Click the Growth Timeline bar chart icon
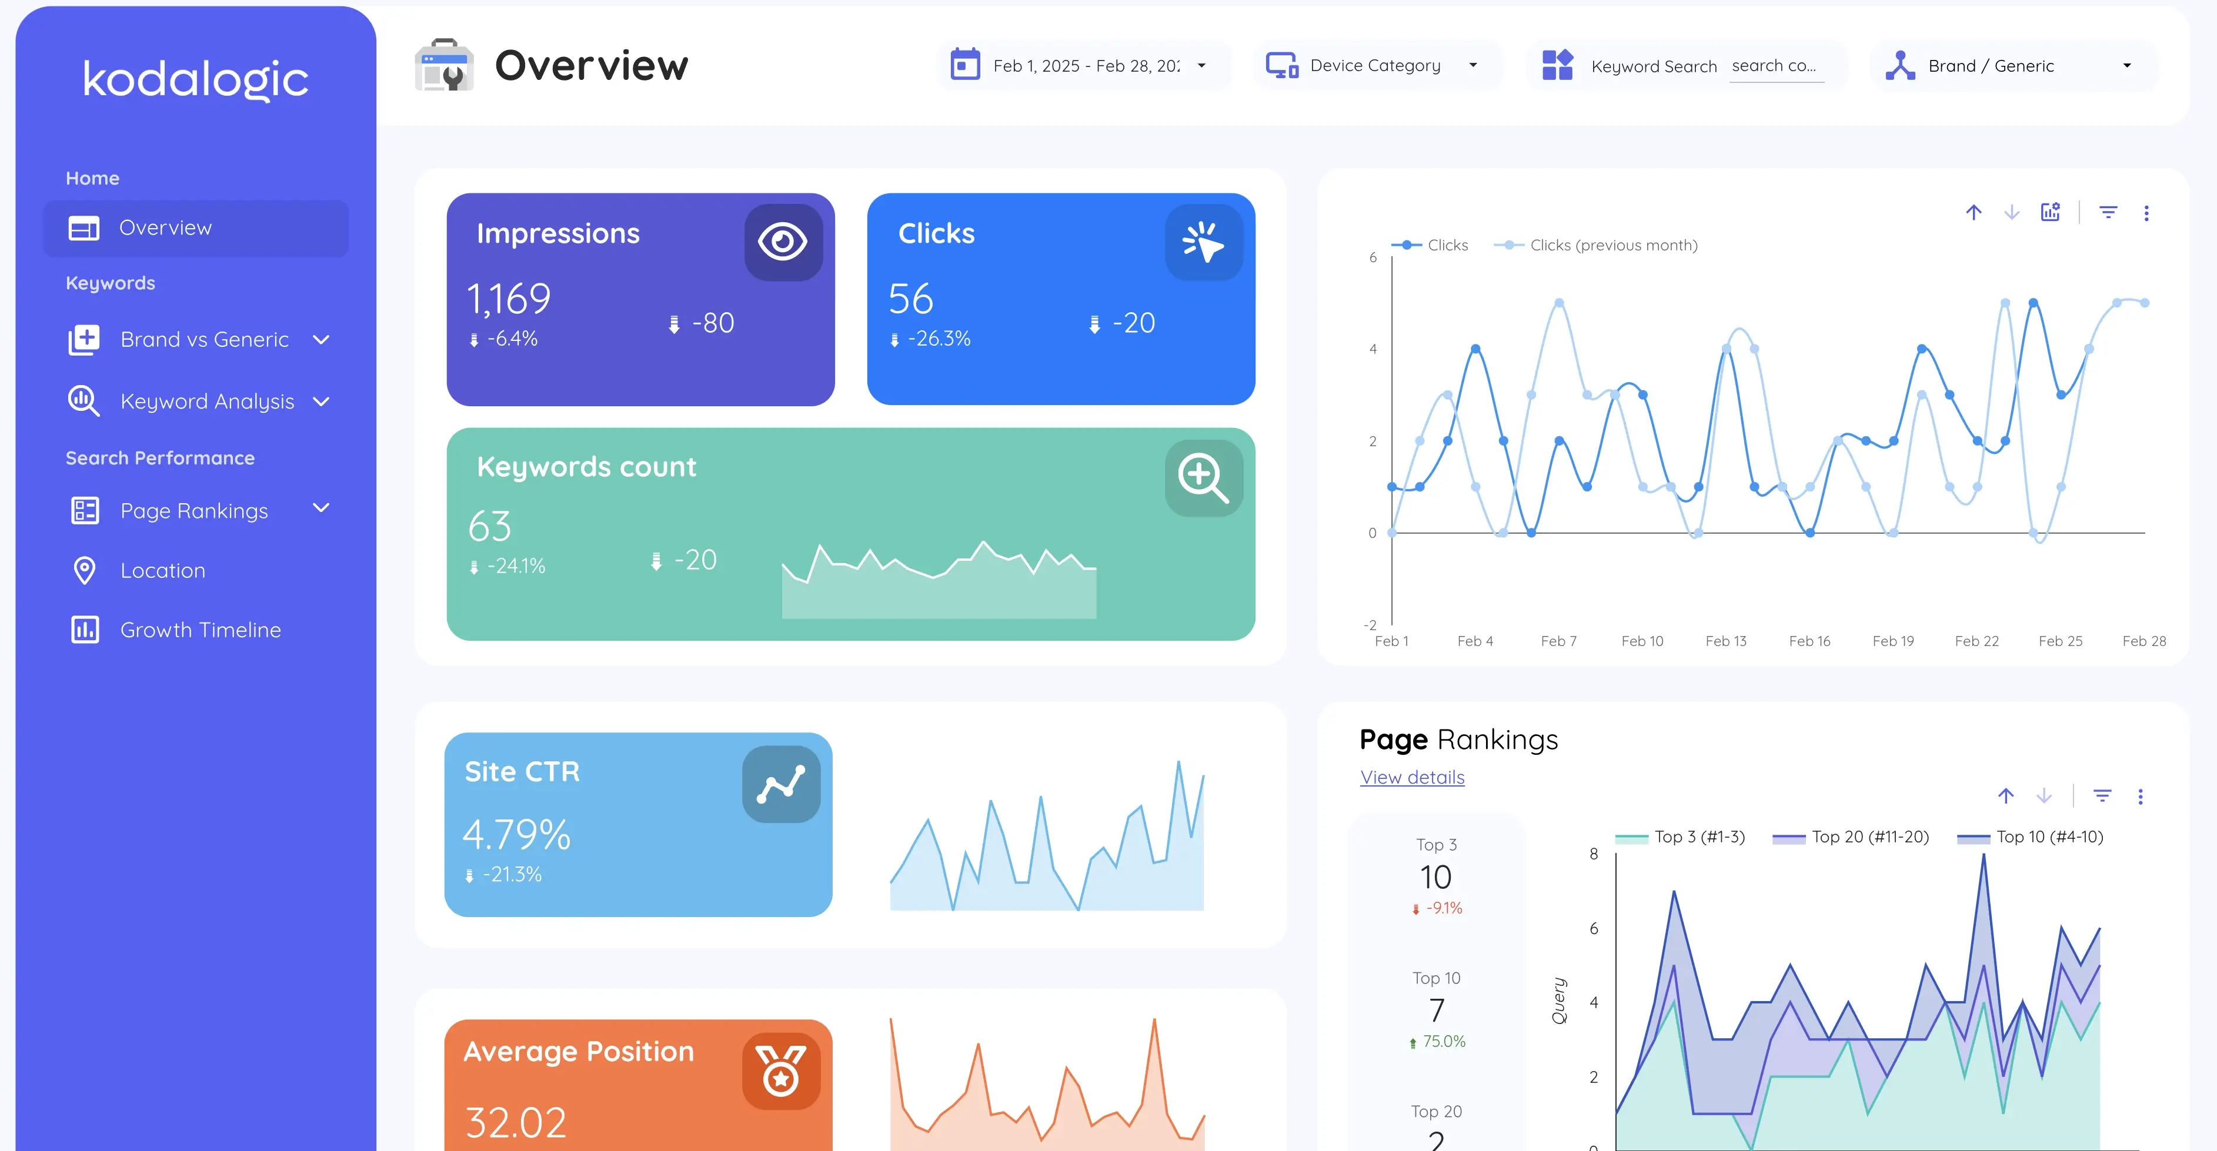The image size is (2217, 1151). click(84, 630)
